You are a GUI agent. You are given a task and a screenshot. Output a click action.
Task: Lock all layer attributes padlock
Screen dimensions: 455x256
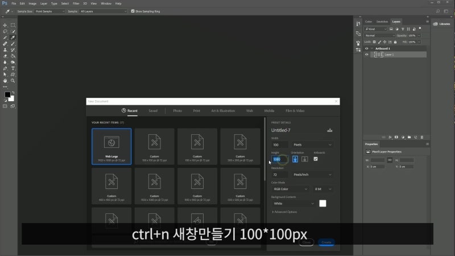[395, 42]
